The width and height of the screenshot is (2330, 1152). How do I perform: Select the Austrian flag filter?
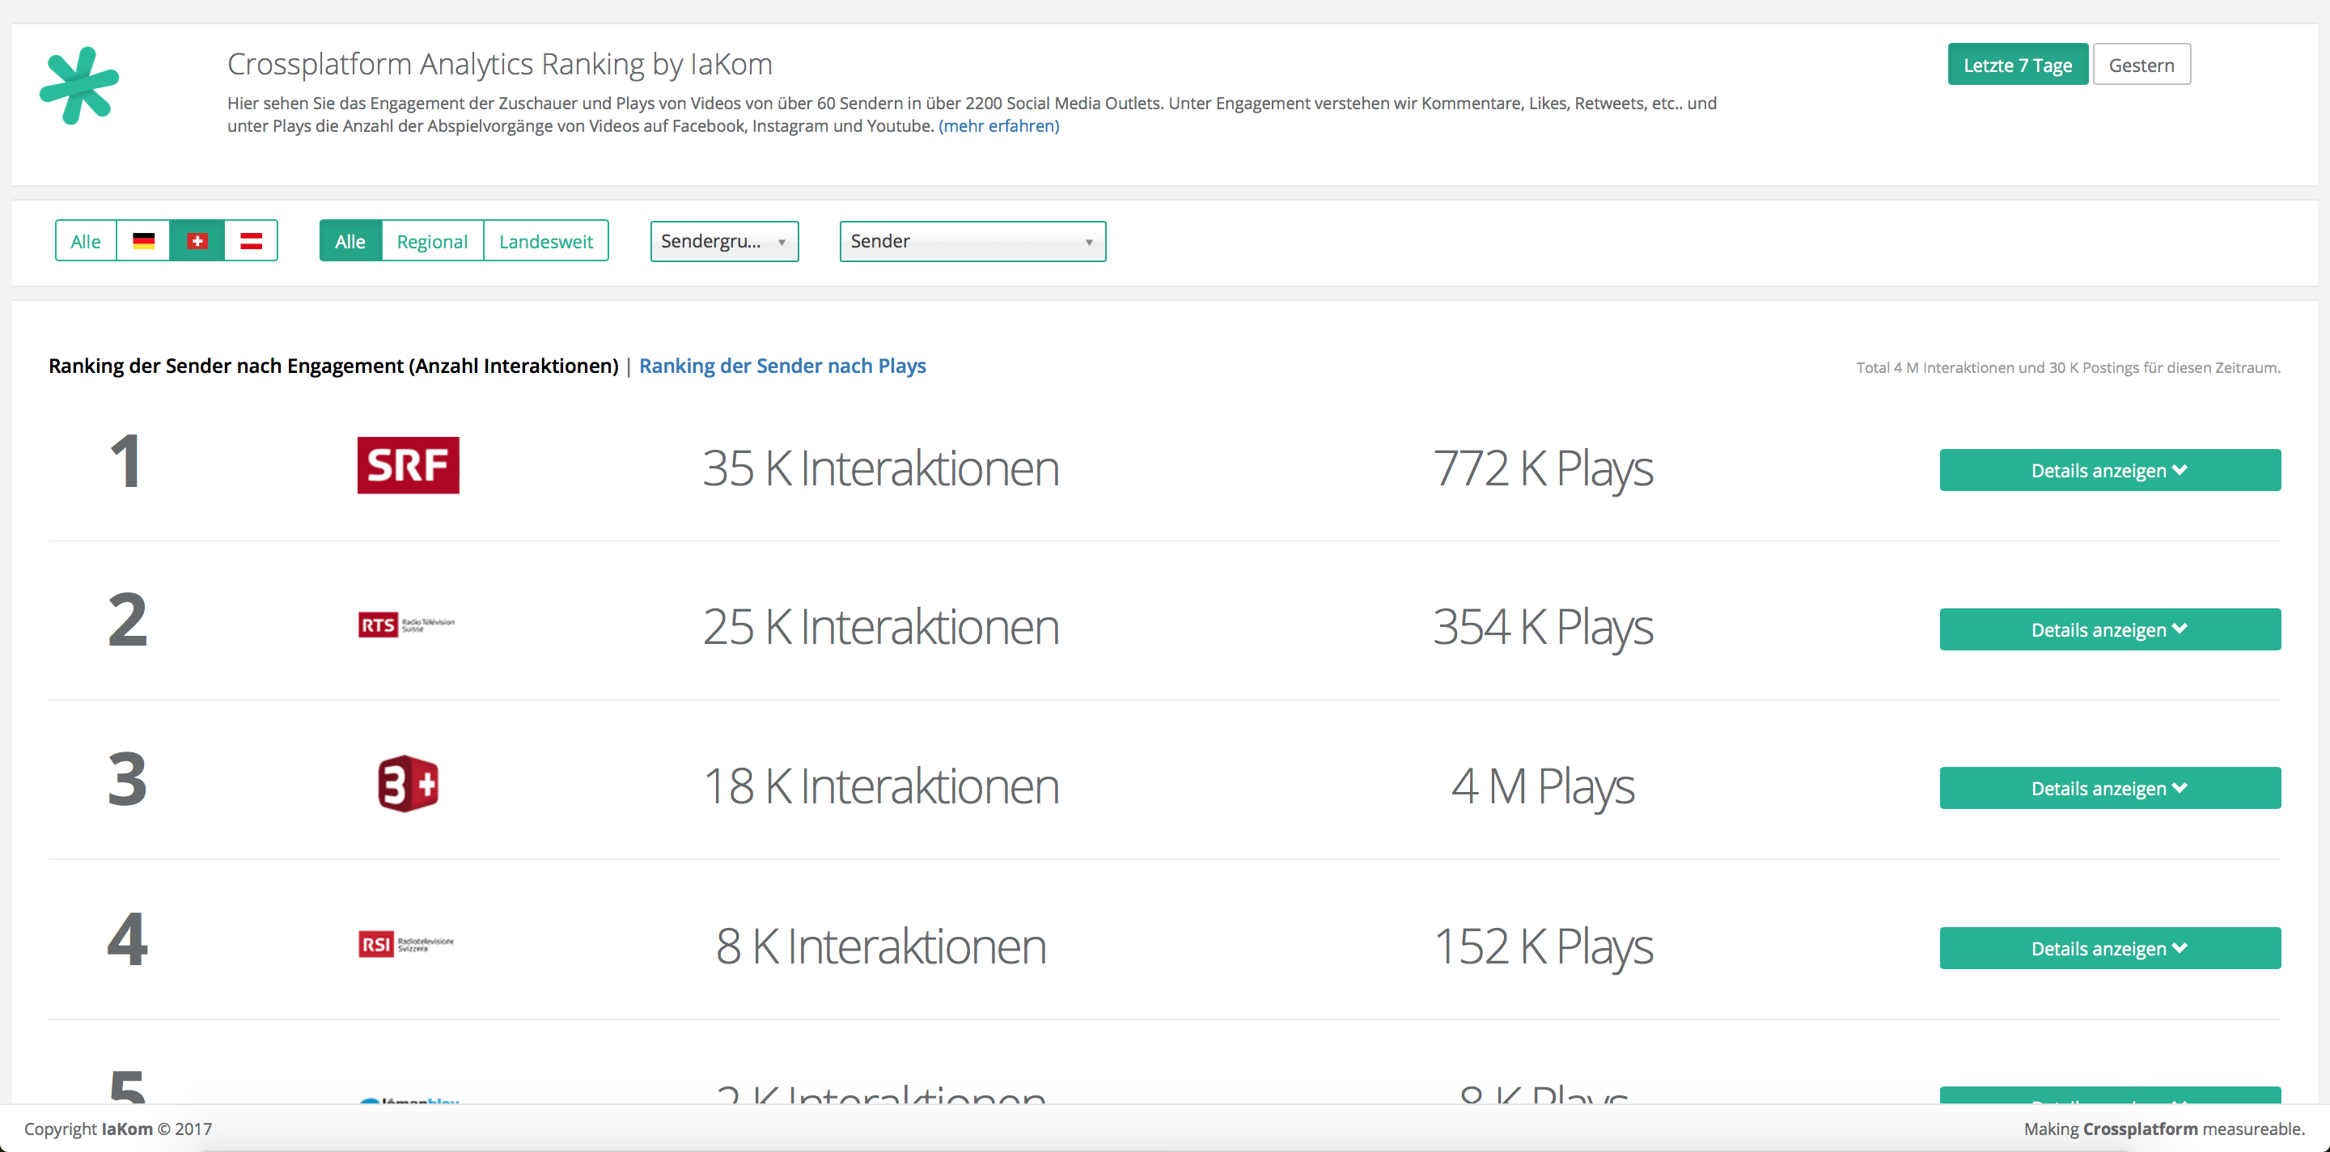tap(251, 240)
